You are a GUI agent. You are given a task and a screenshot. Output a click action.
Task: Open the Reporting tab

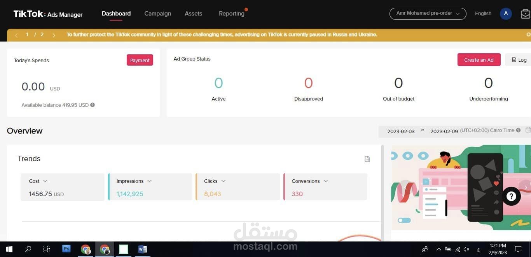pyautogui.click(x=231, y=14)
